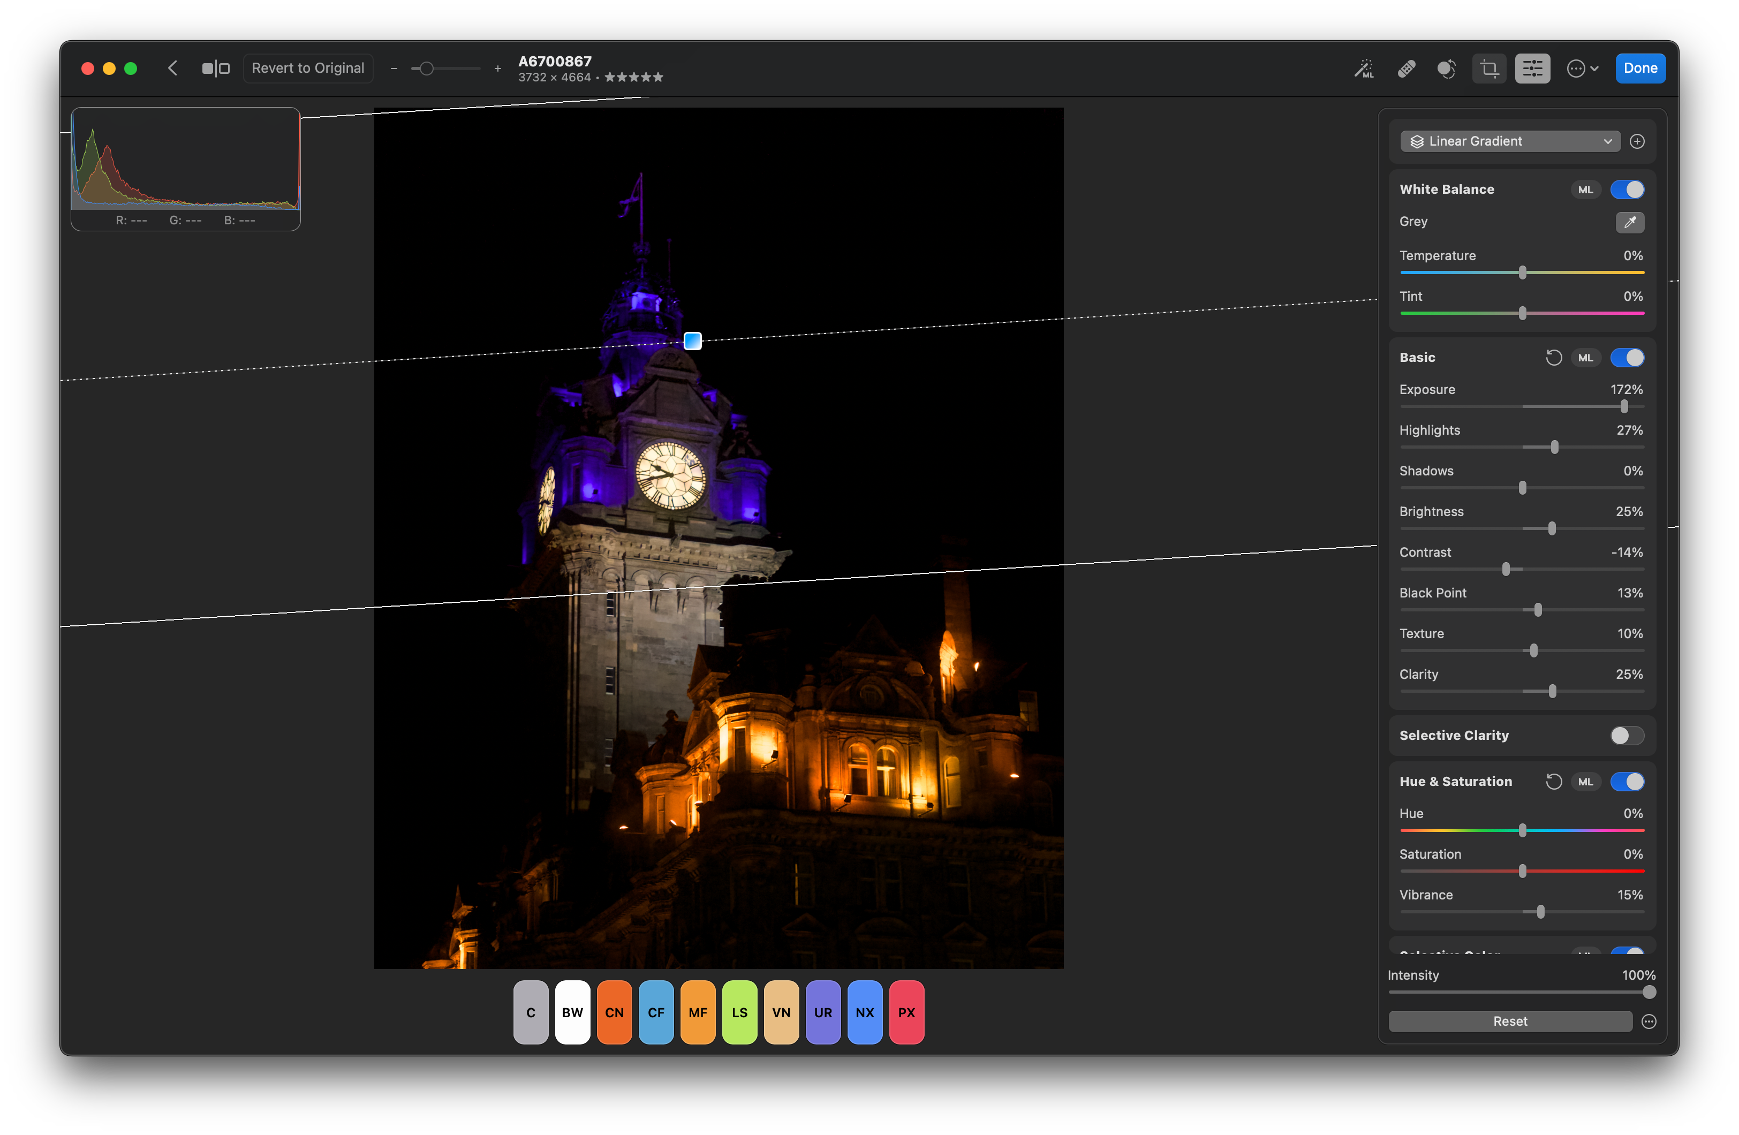Click the Done button
1739x1135 pixels.
click(x=1639, y=68)
